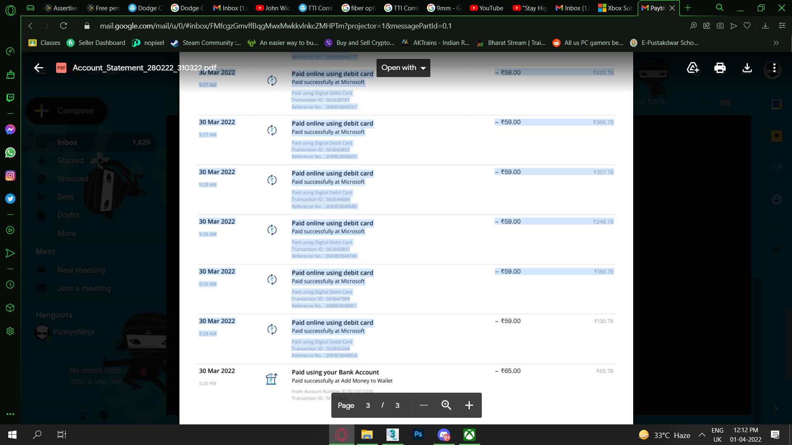Open Windows taskbar search
The height and width of the screenshot is (445, 792).
(x=37, y=435)
